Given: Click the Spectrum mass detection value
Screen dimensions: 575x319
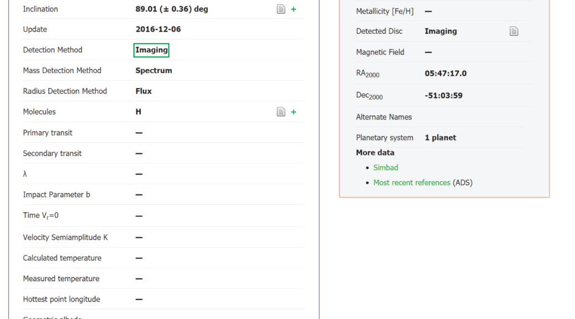Looking at the screenshot, I should pos(153,70).
